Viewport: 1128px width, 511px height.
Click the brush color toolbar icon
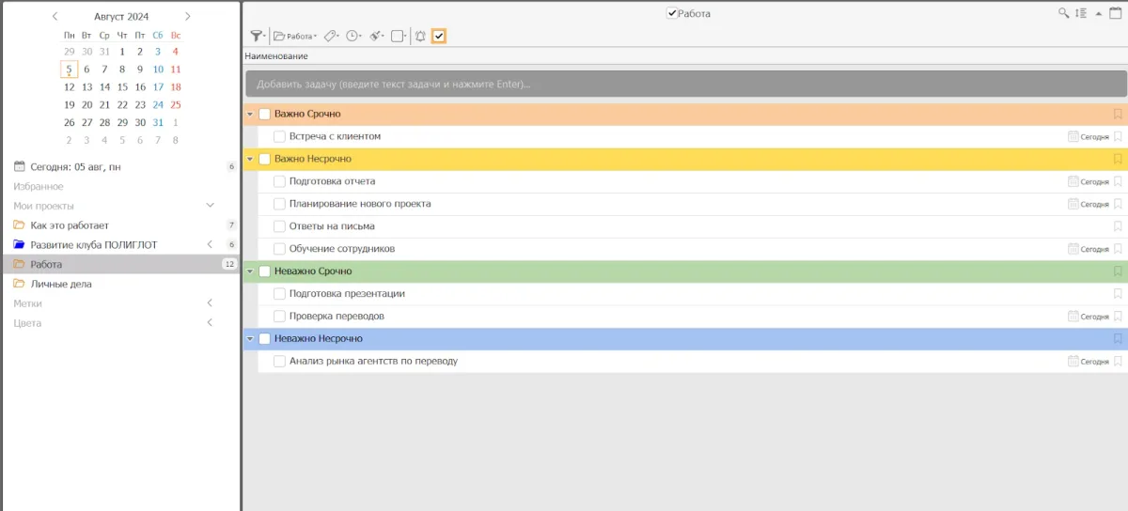point(376,36)
